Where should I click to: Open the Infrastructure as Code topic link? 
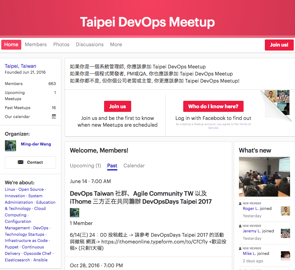(x=26, y=241)
